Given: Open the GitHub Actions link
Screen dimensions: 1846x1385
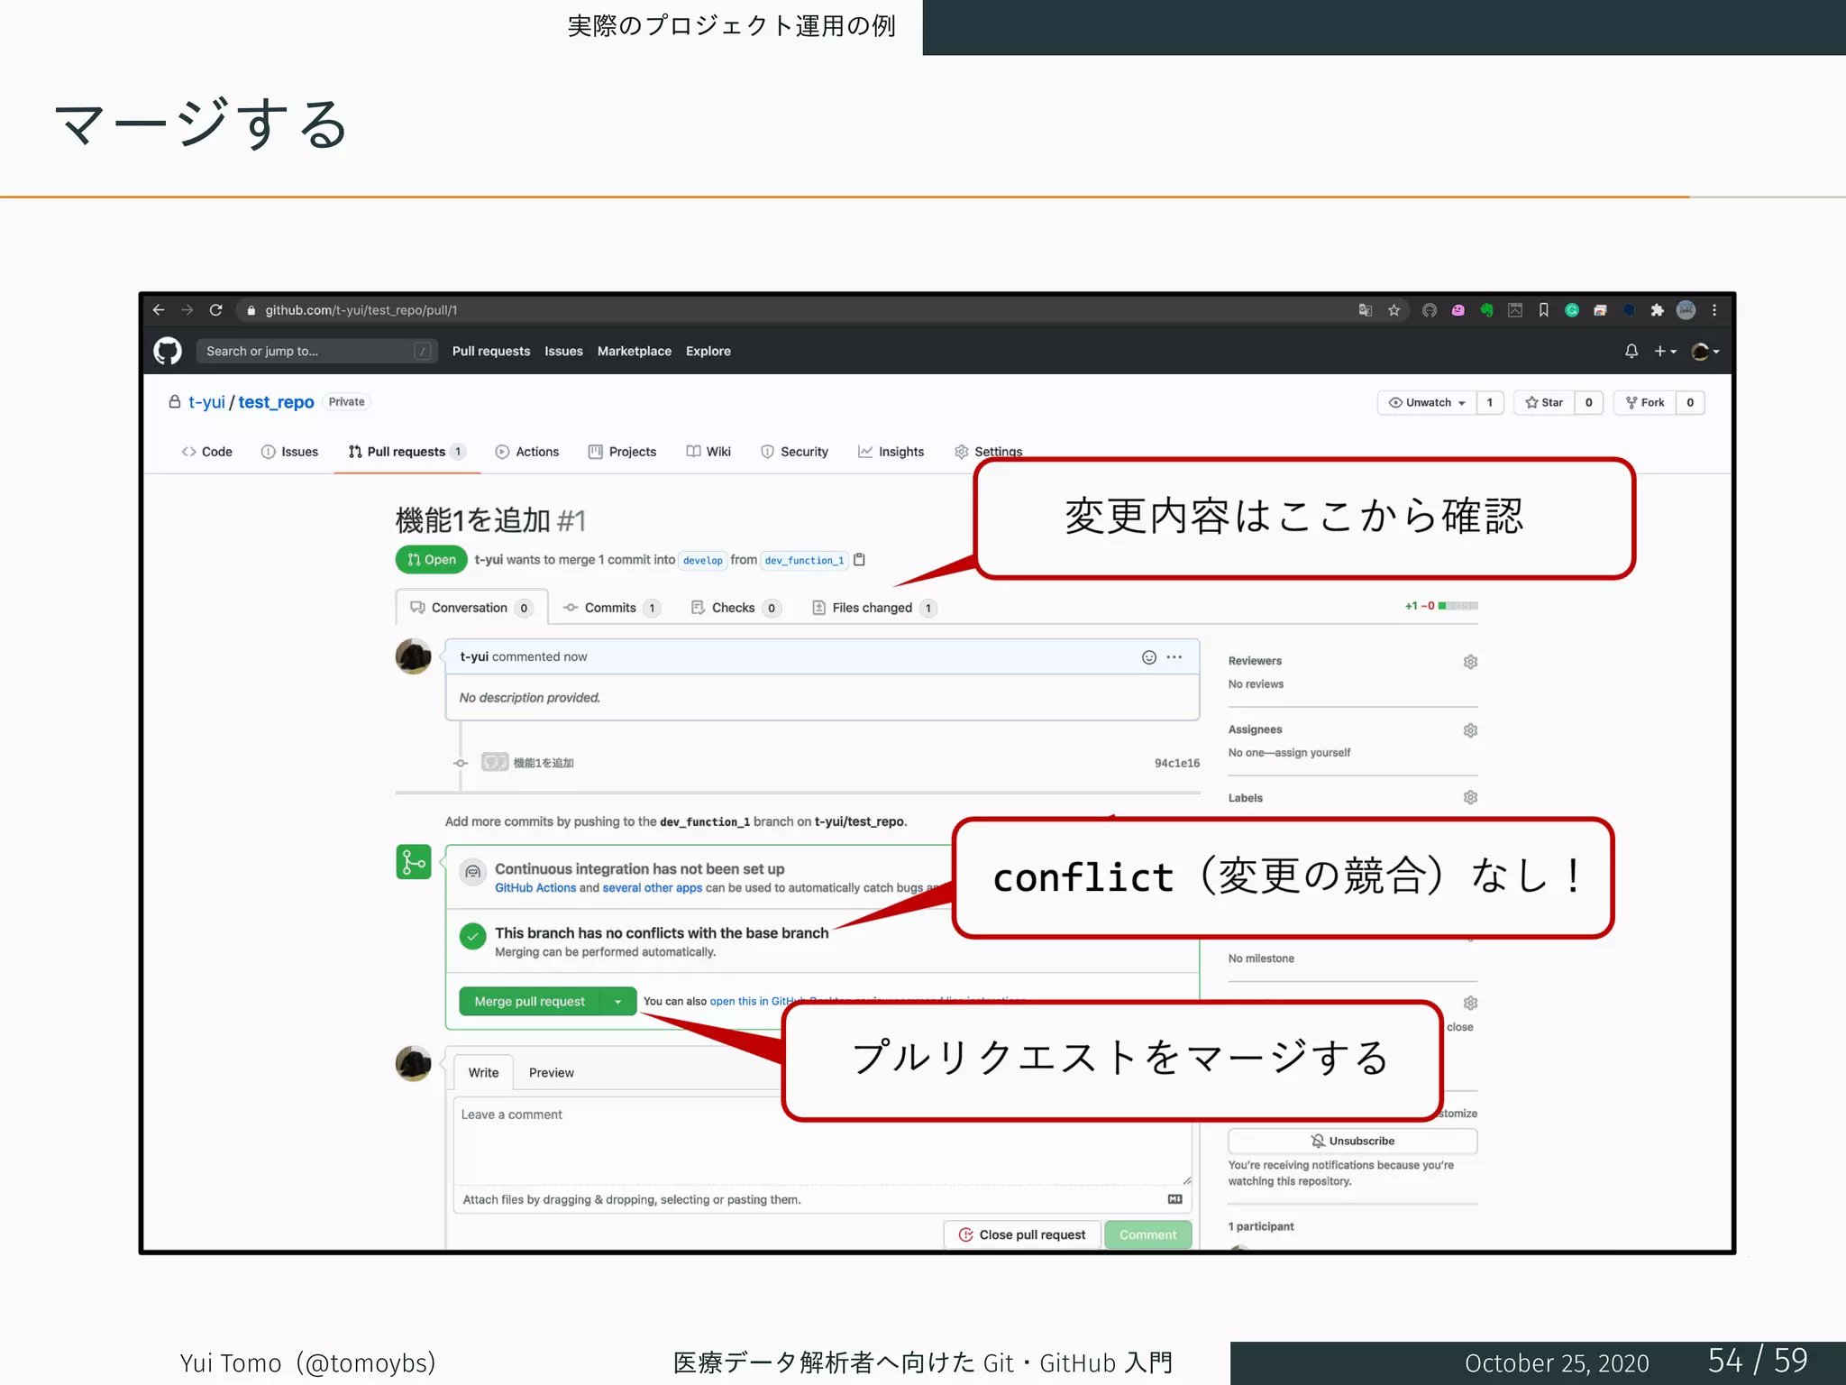Looking at the screenshot, I should click(535, 888).
